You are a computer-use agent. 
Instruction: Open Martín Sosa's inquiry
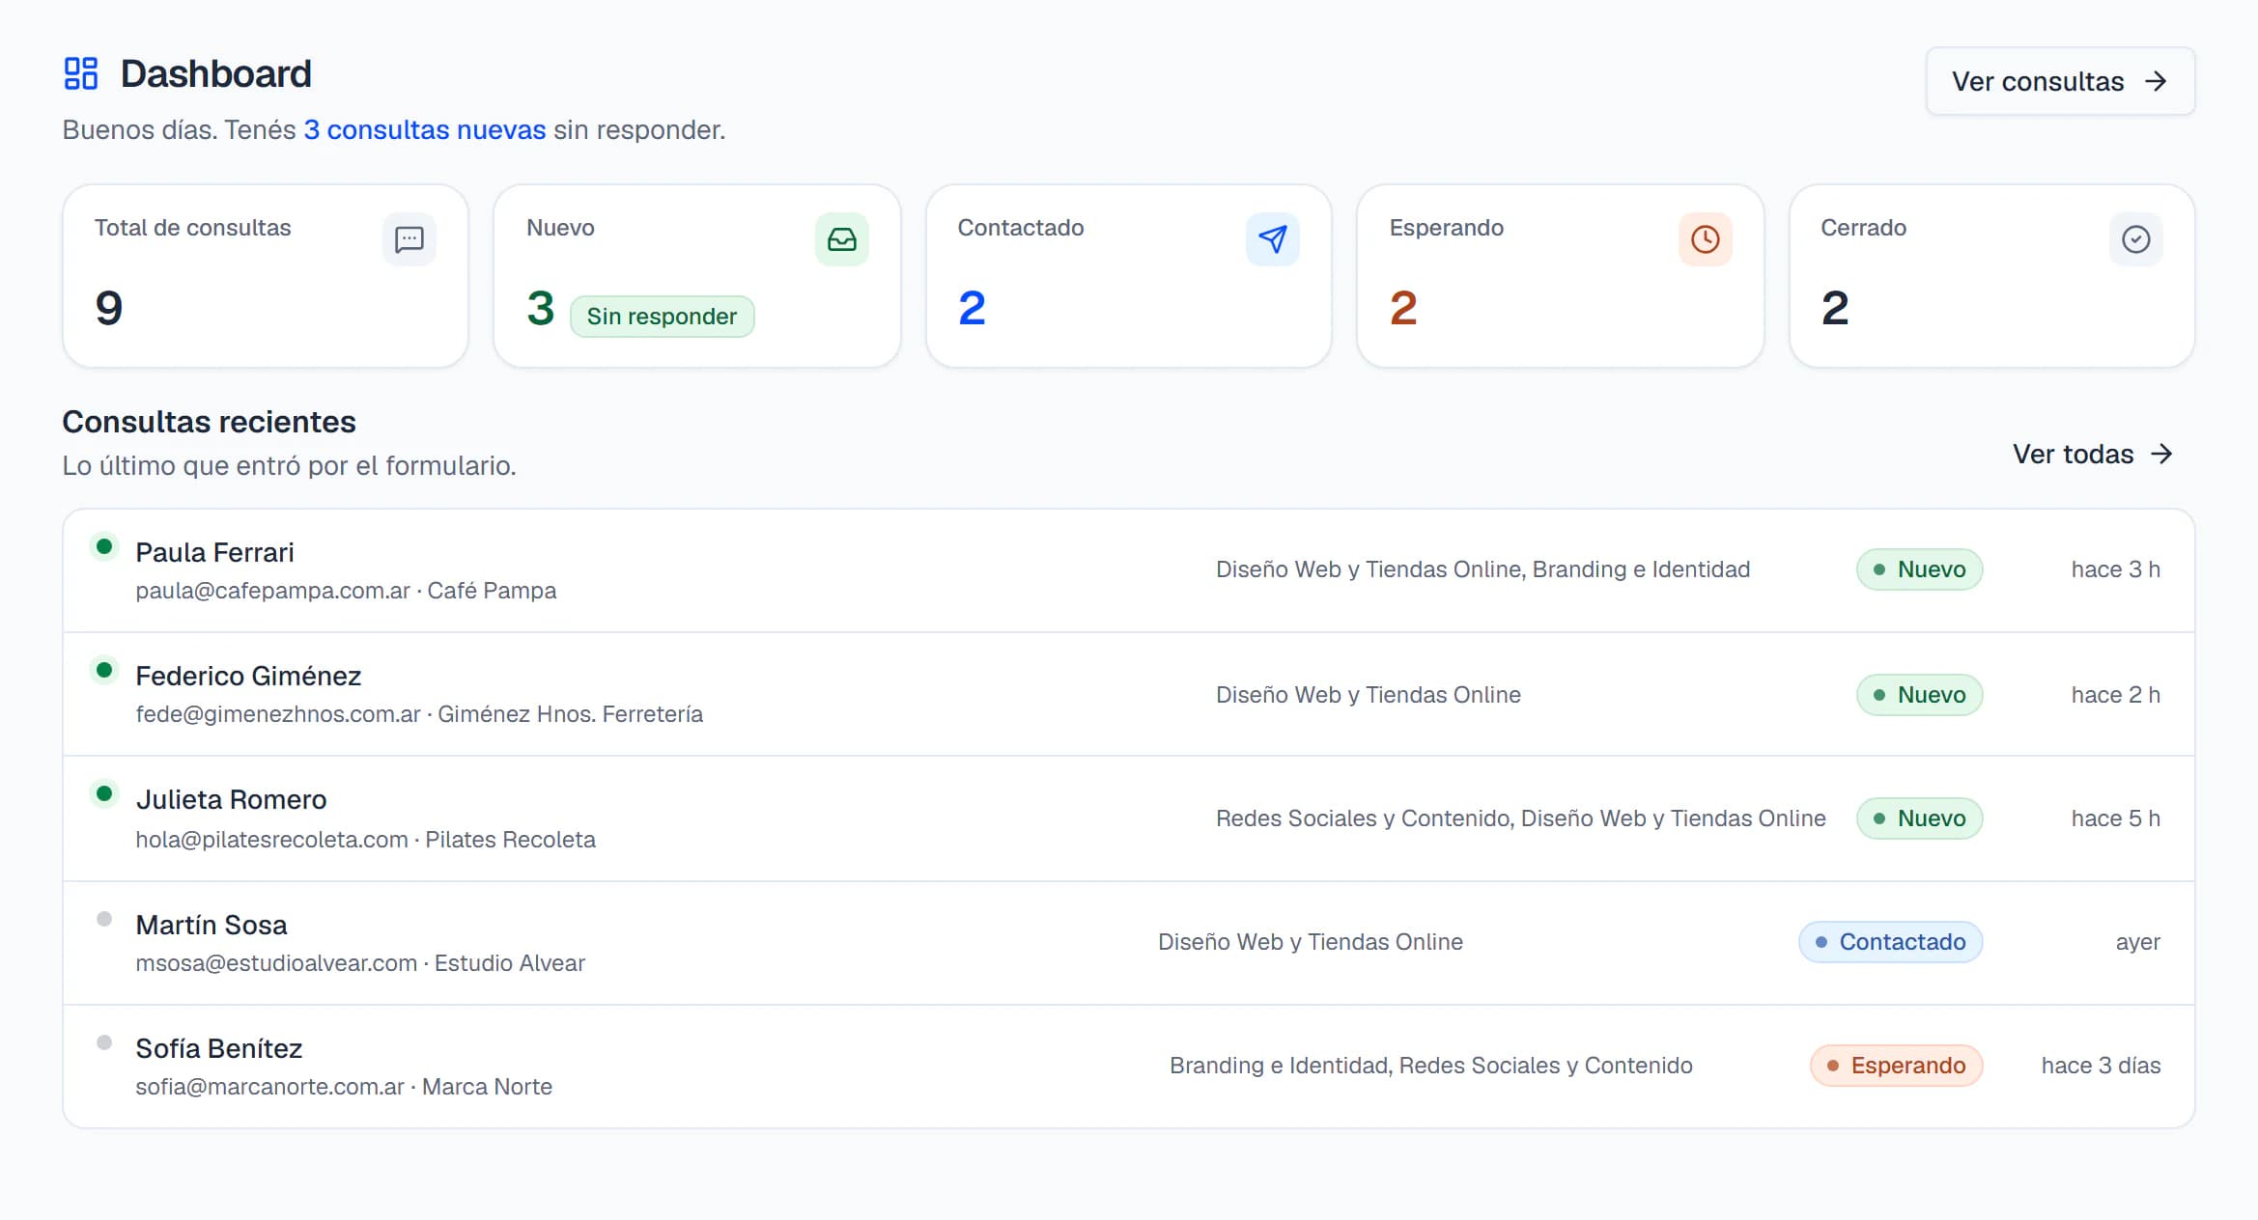(x=1129, y=943)
